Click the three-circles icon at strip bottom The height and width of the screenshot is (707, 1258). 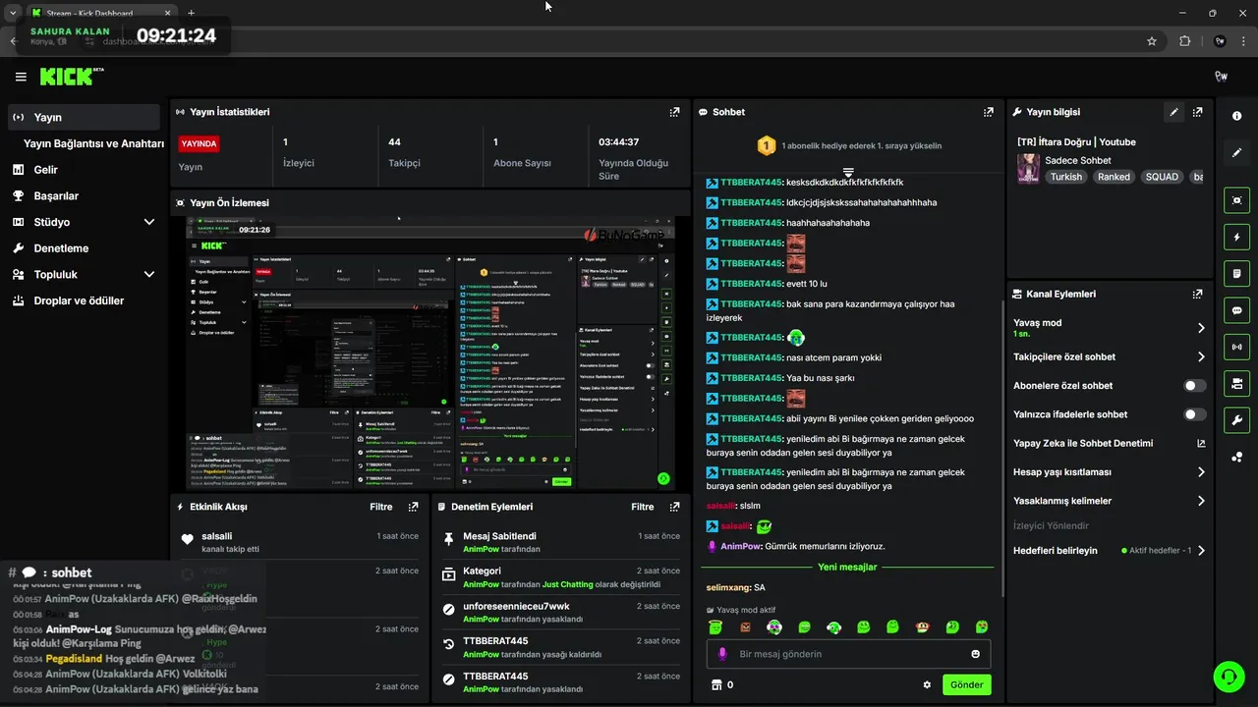(1236, 457)
